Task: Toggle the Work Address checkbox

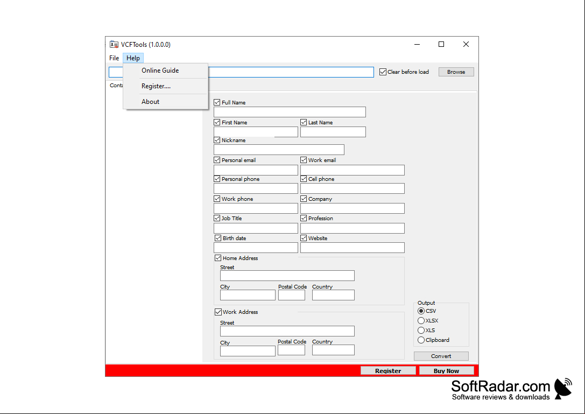Action: pyautogui.click(x=219, y=312)
